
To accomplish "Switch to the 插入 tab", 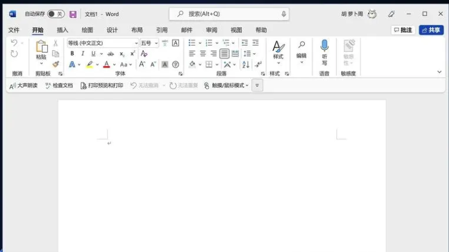I will click(62, 30).
